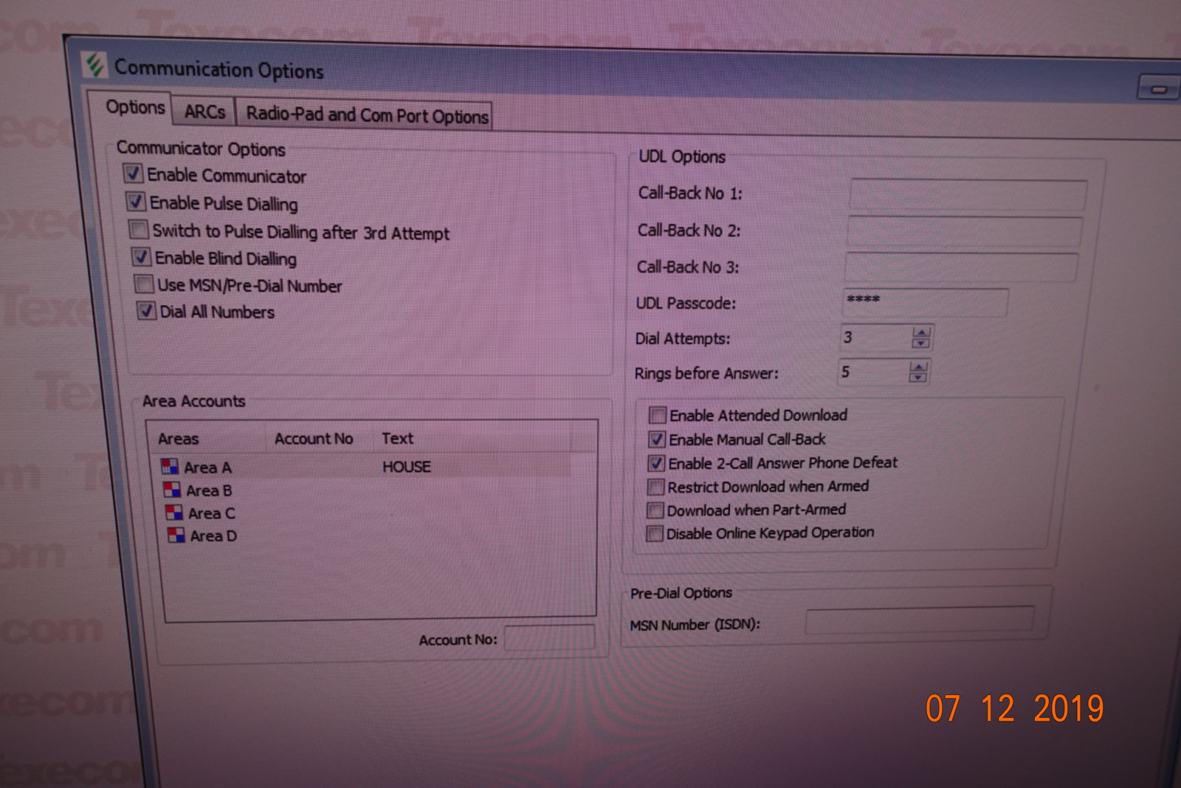Check Use MSN/Pre-Dial Number option
The width and height of the screenshot is (1181, 788).
(143, 284)
